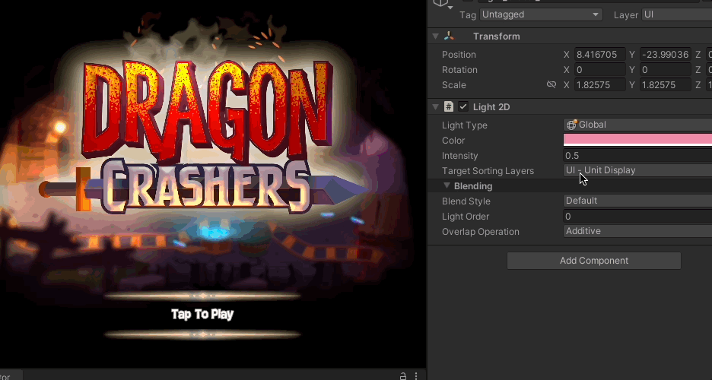
Task: Click the Transform component axes icon
Action: point(449,36)
